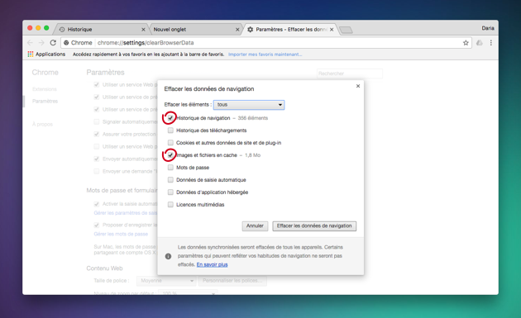Viewport: 521px width, 318px height.
Task: Uncheck Images et fichiers en cache
Action: point(170,155)
